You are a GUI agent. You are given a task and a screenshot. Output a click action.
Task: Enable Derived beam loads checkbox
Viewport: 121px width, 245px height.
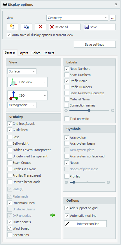pos(10,182)
